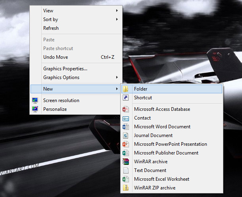Image resolution: width=242 pixels, height=197 pixels.
Task: Open the View menu entry
Action: tap(76, 11)
